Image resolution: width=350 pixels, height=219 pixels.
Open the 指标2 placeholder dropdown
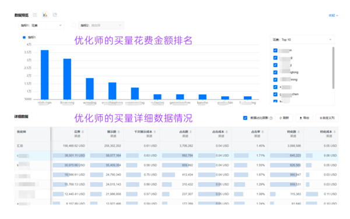tap(101, 26)
